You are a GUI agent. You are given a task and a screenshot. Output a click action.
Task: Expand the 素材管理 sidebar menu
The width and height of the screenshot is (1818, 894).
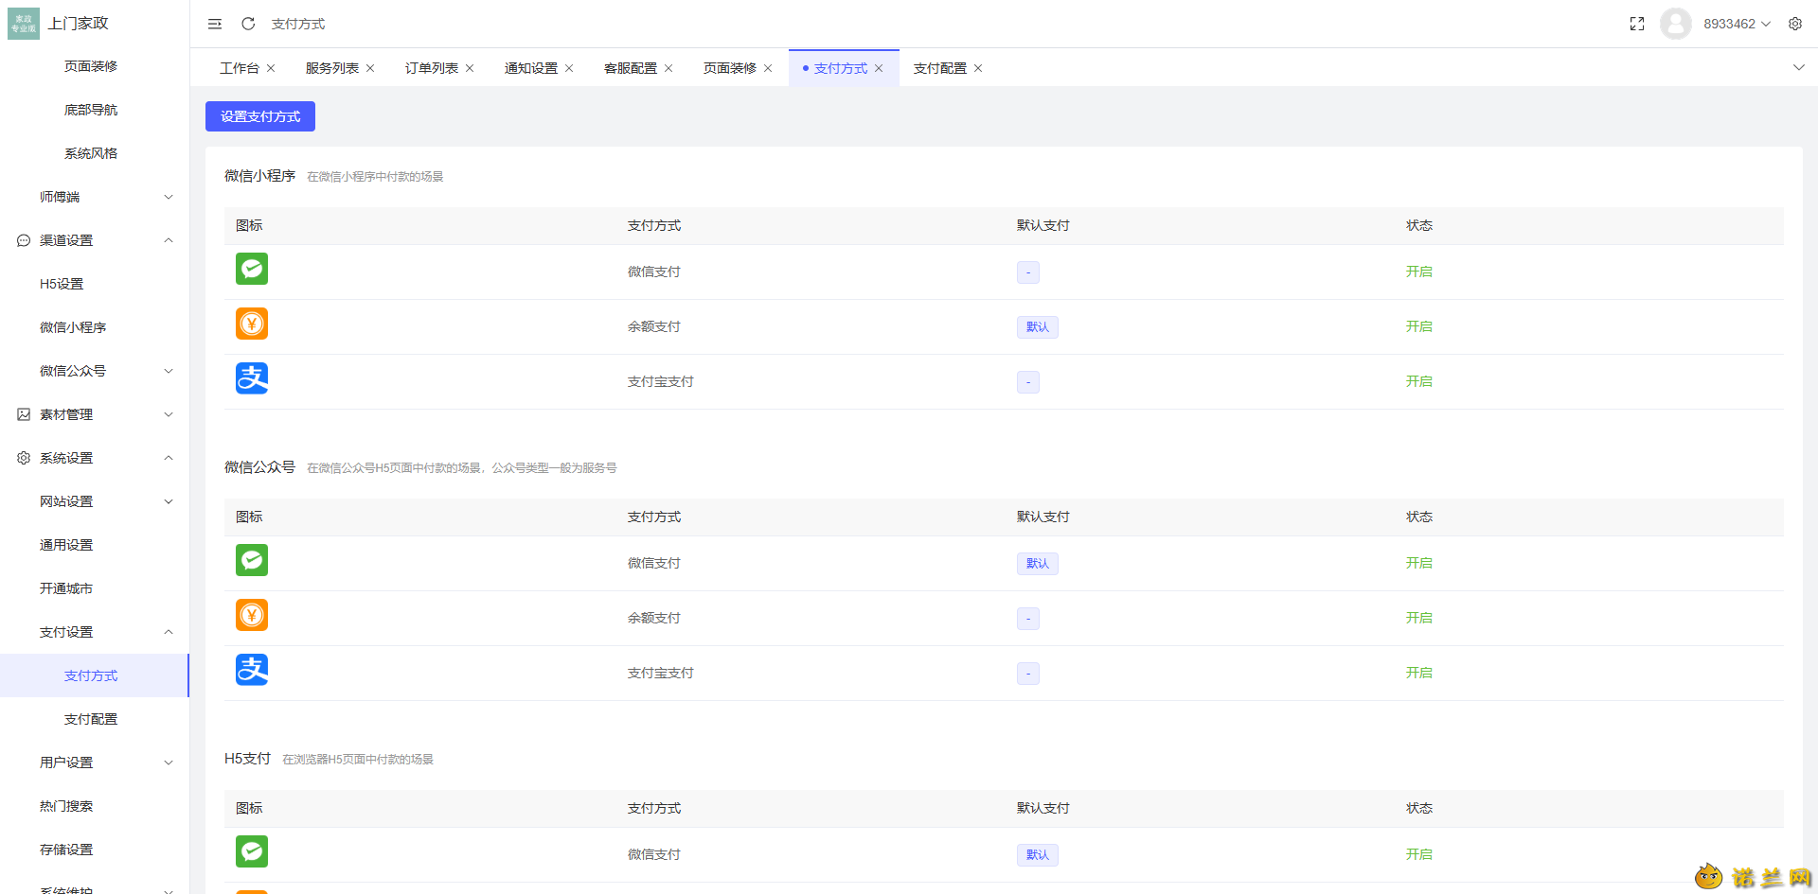click(95, 414)
